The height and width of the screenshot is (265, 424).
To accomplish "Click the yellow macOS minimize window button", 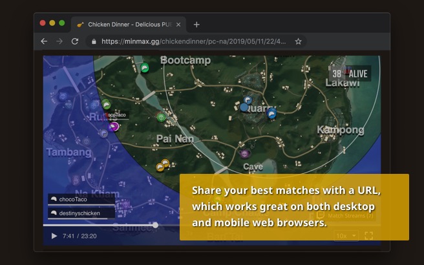I will (x=52, y=23).
